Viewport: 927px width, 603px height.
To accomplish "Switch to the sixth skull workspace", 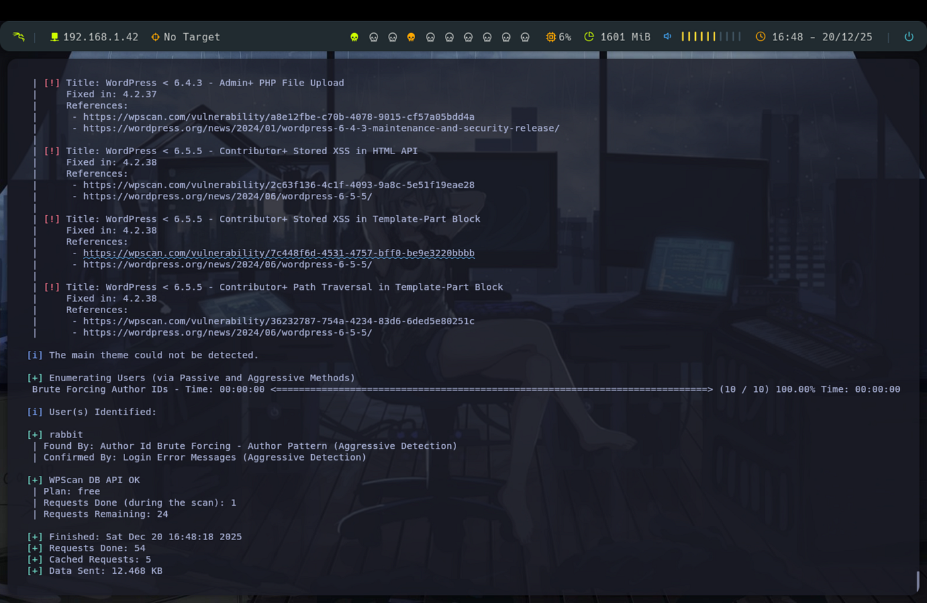I will pos(450,37).
